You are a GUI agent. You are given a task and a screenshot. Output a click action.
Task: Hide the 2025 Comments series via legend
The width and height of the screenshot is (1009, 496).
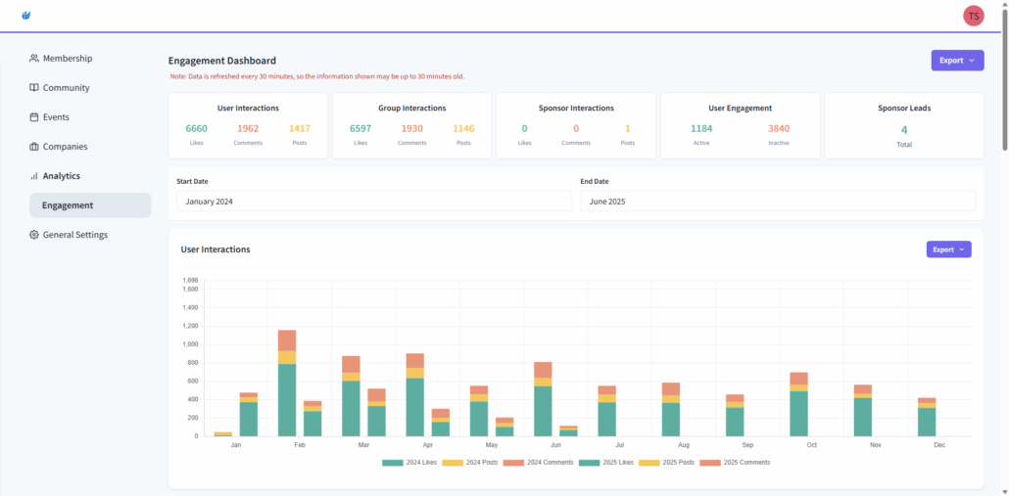[737, 463]
